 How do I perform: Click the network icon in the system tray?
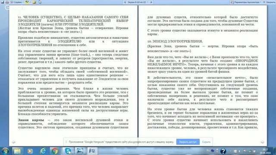(x=250, y=151)
